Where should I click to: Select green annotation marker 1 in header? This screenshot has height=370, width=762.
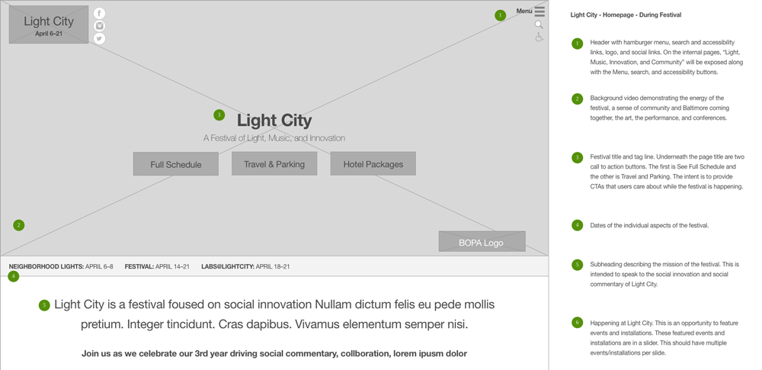pos(500,15)
